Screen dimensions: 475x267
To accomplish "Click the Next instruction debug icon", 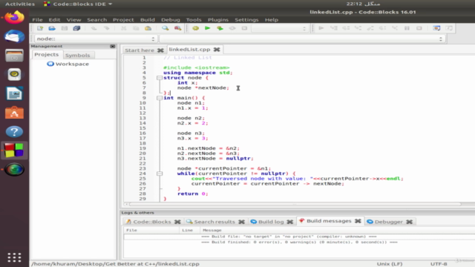I will 382,28.
